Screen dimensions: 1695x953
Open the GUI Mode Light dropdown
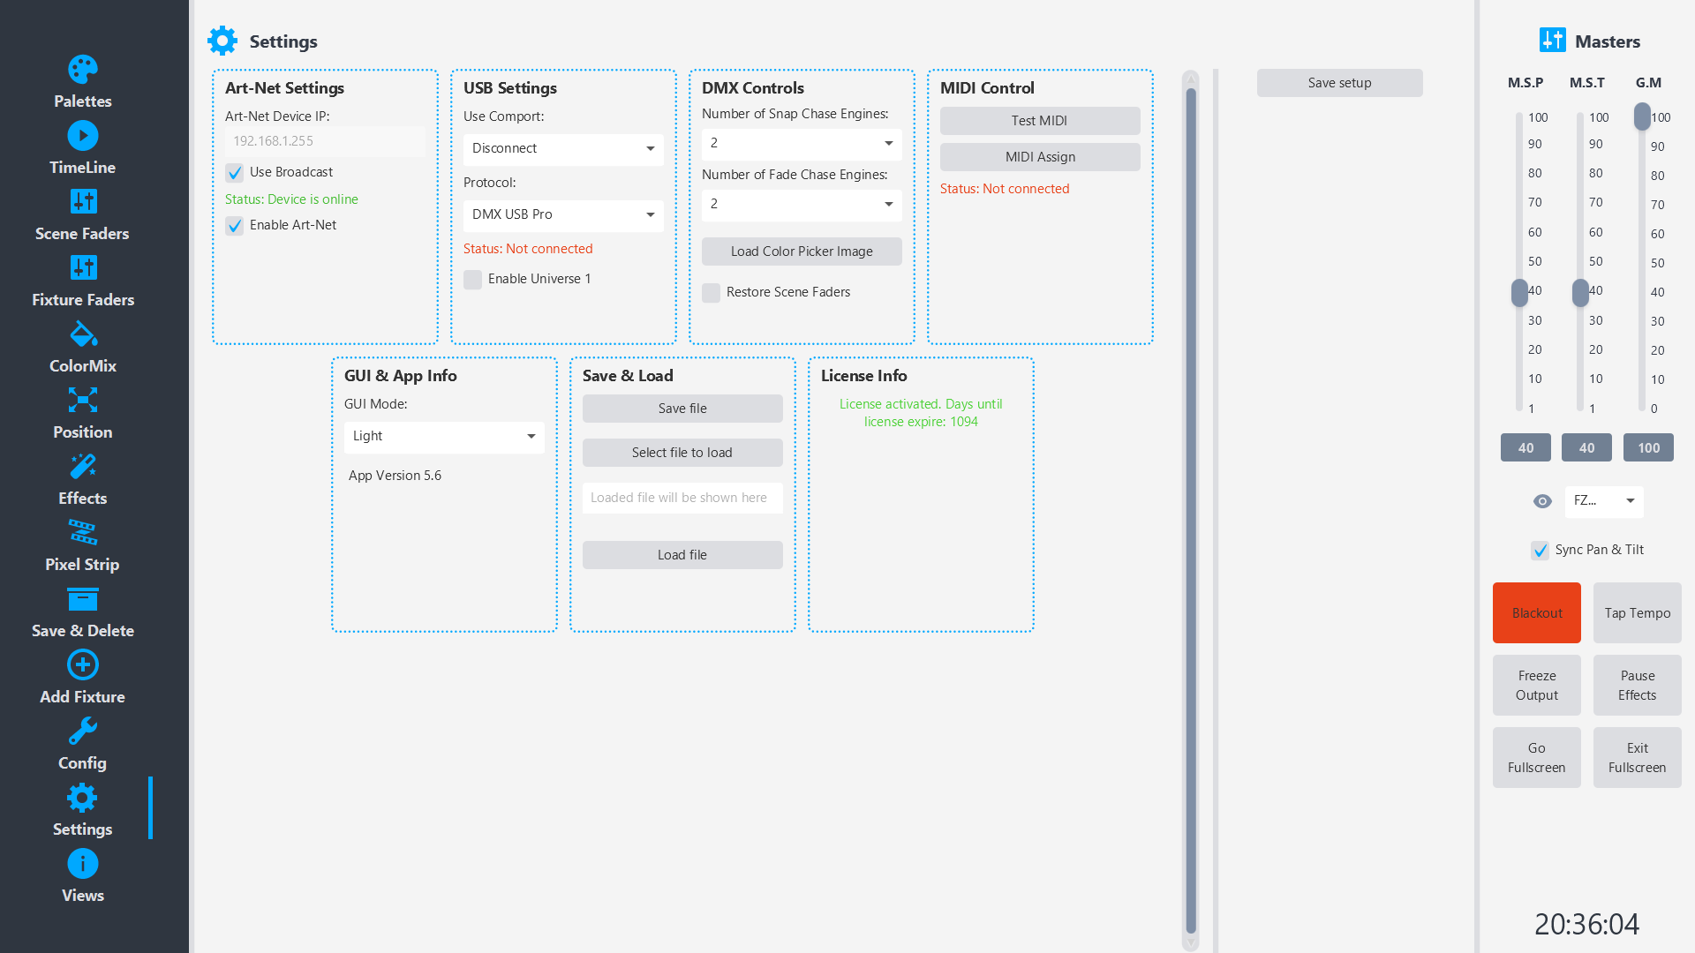(x=444, y=437)
